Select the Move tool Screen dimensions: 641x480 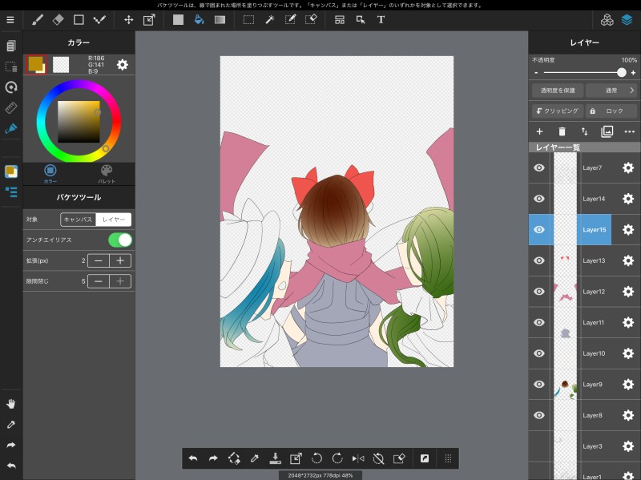click(x=128, y=19)
